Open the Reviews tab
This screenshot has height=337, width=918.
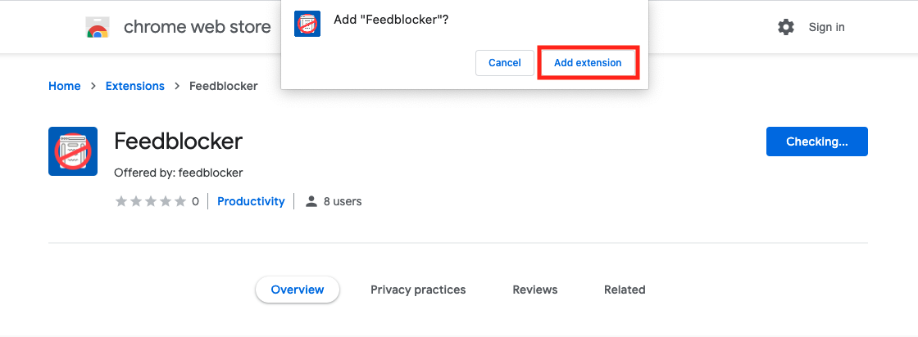535,290
